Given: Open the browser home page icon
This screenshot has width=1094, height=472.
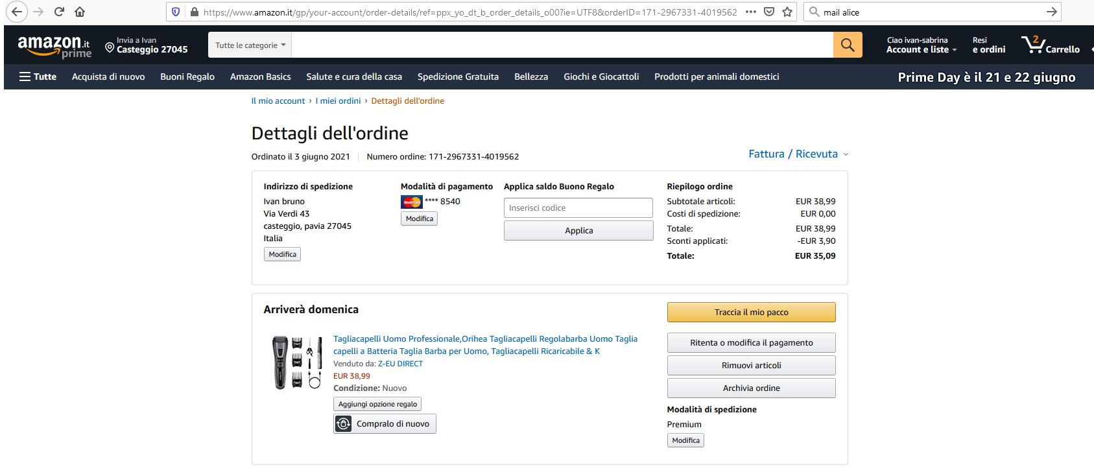Looking at the screenshot, I should 80,12.
